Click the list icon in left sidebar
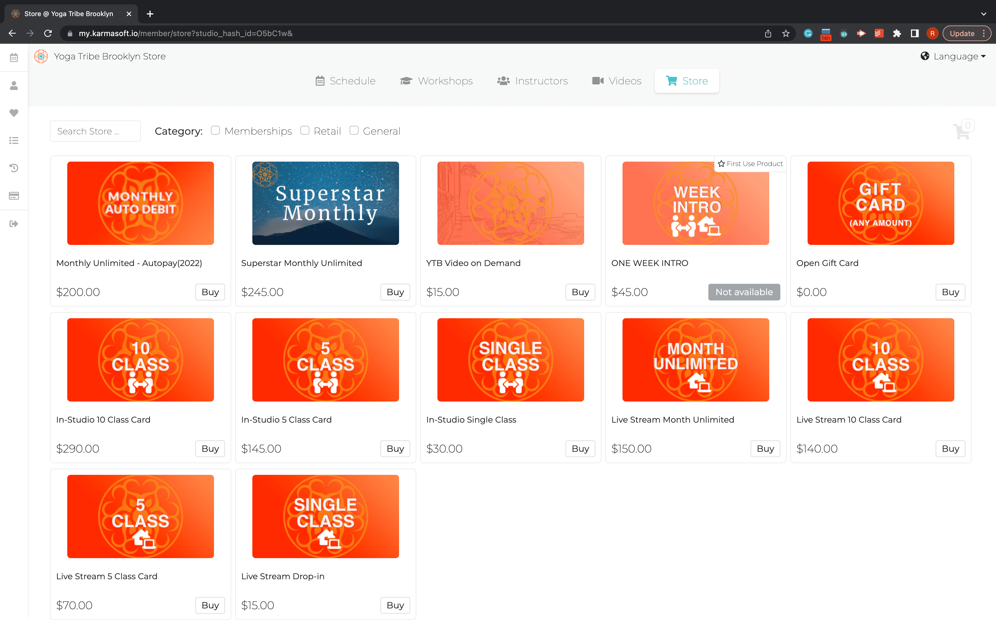The image size is (996, 622). pos(14,141)
